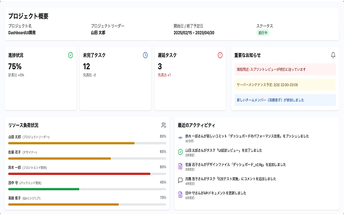Click the commit icon beside 鈴木 一郎 activity
Viewport: 344px width, 215px height.
pos(180,138)
